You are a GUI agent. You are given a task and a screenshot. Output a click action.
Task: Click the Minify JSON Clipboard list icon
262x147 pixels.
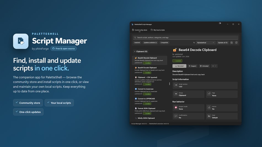click(136, 118)
